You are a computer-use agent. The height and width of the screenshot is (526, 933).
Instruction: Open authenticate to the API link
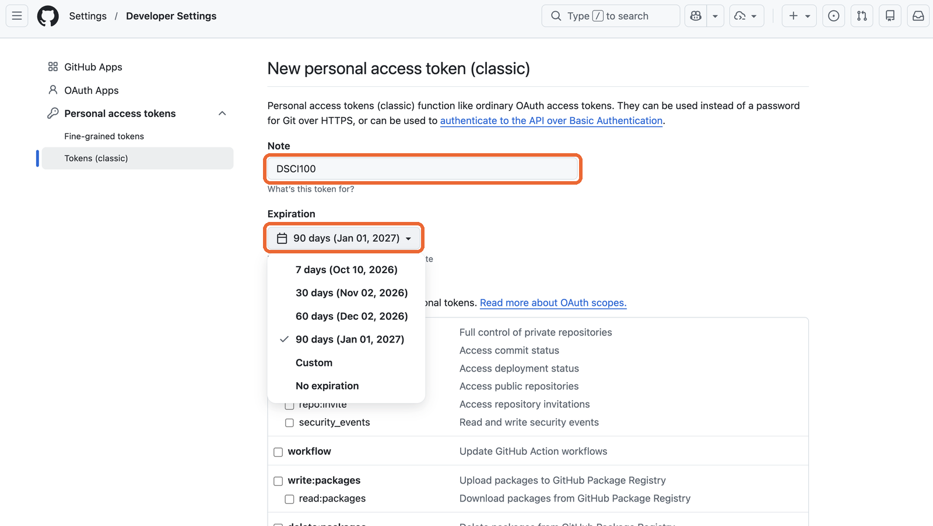pos(551,121)
